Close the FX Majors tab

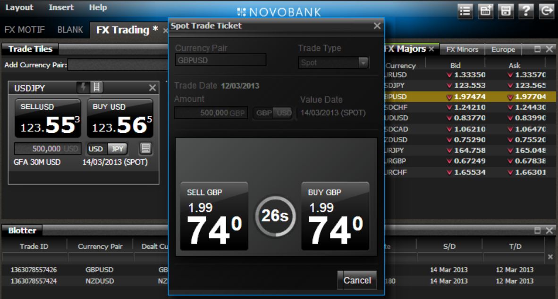[x=431, y=49]
